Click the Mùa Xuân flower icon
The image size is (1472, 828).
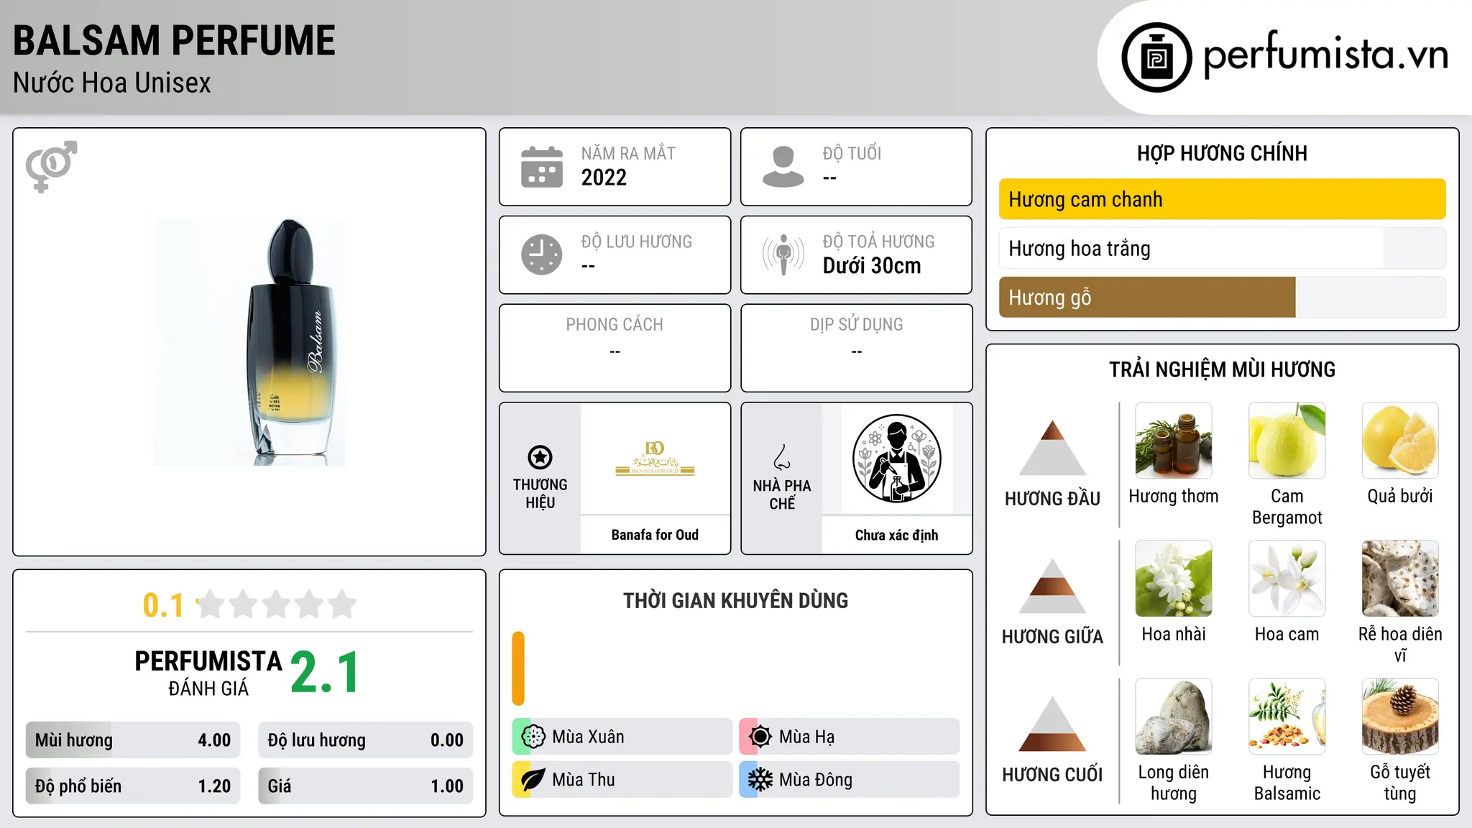coord(533,737)
